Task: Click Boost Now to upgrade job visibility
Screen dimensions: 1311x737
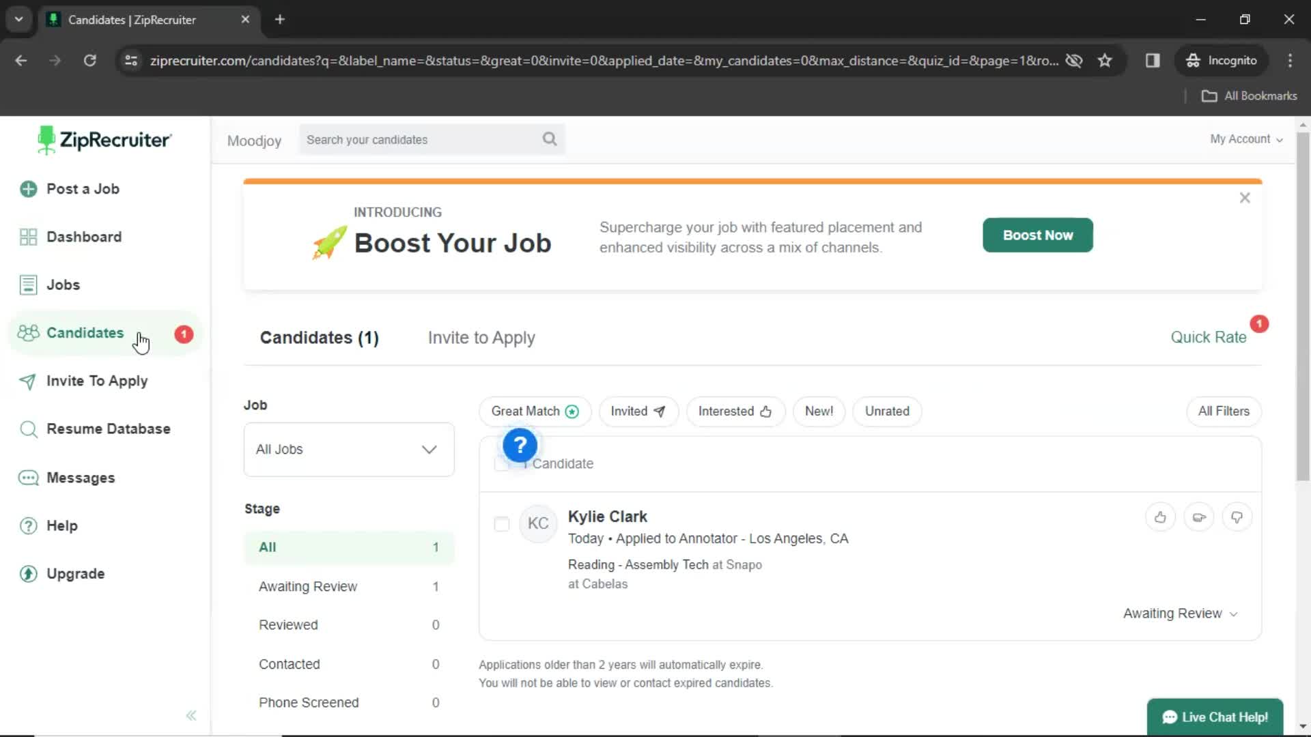Action: [x=1038, y=235]
